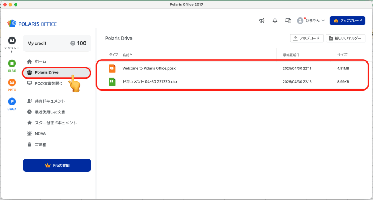Click the trash can icon for ゴミ箱
Screen dimensions: 373x200
(30, 144)
